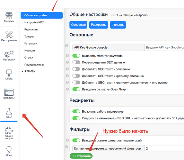184x160 pixels.
Task: Focus the пересечений фильтров value field
Action: pos(164,148)
